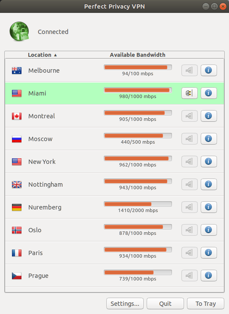
Task: Send the window To Tray
Action: coord(206,304)
